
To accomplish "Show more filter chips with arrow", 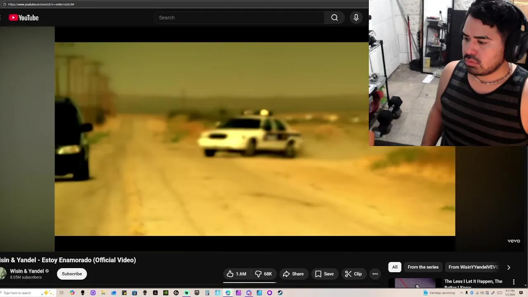I will pyautogui.click(x=509, y=267).
